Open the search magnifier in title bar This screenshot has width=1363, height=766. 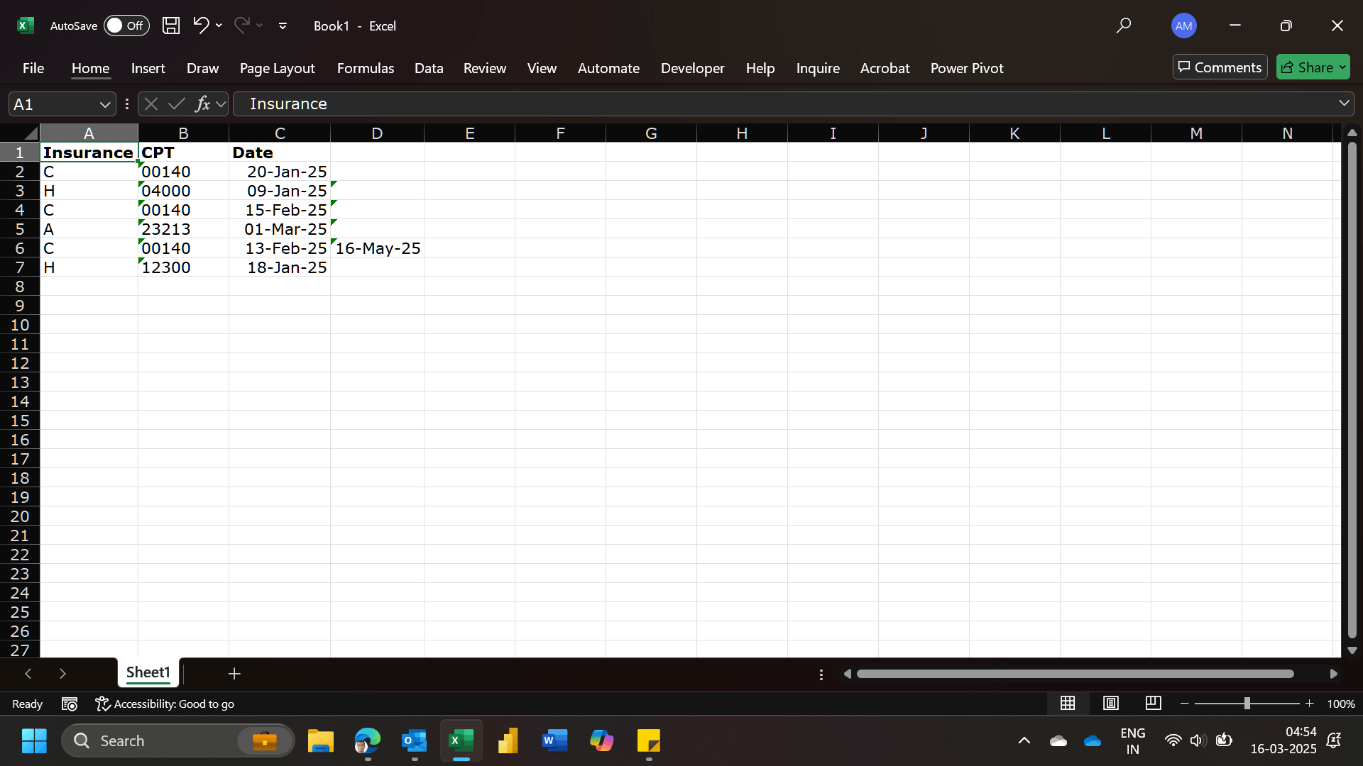tap(1123, 26)
